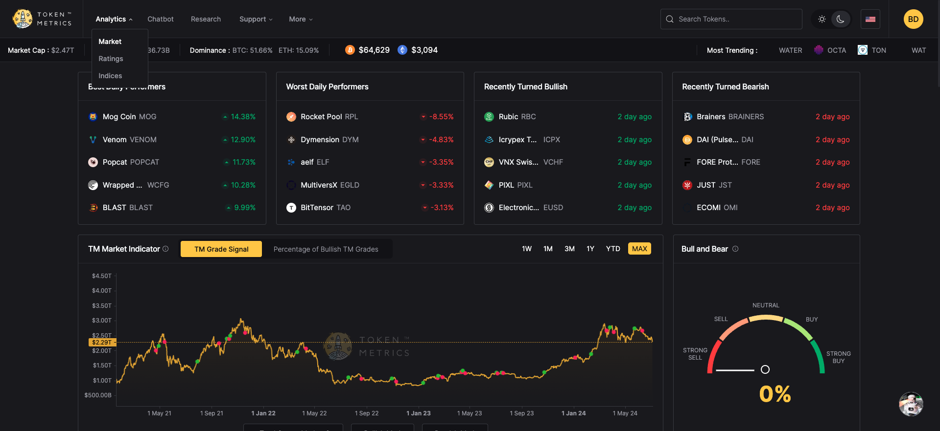Click the FORE Protocol token icon
This screenshot has width=940, height=431.
coord(687,162)
